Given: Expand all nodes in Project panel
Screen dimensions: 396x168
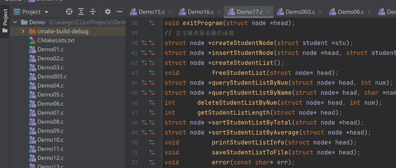Looking at the screenshot, I should pyautogui.click(x=81, y=12).
